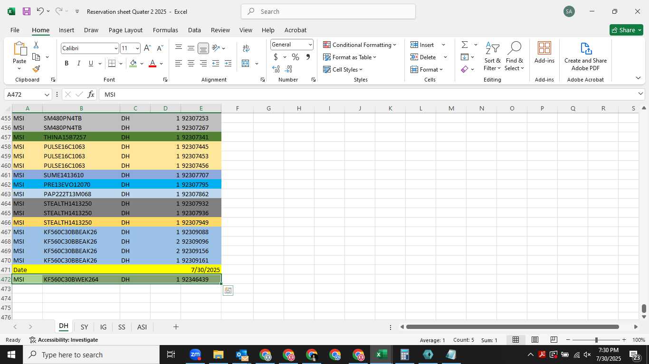Viewport: 649px width, 364px height.
Task: Click the Cut scissors icon
Action: (36, 45)
